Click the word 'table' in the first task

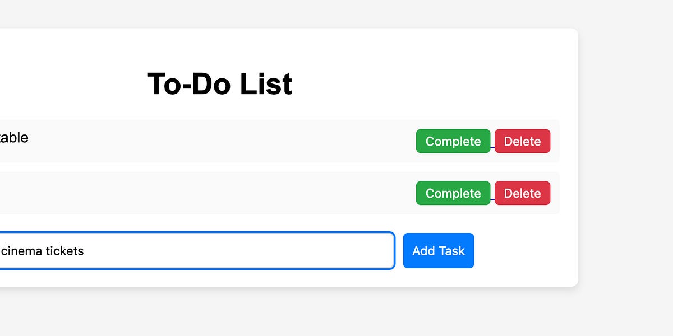[x=14, y=138]
